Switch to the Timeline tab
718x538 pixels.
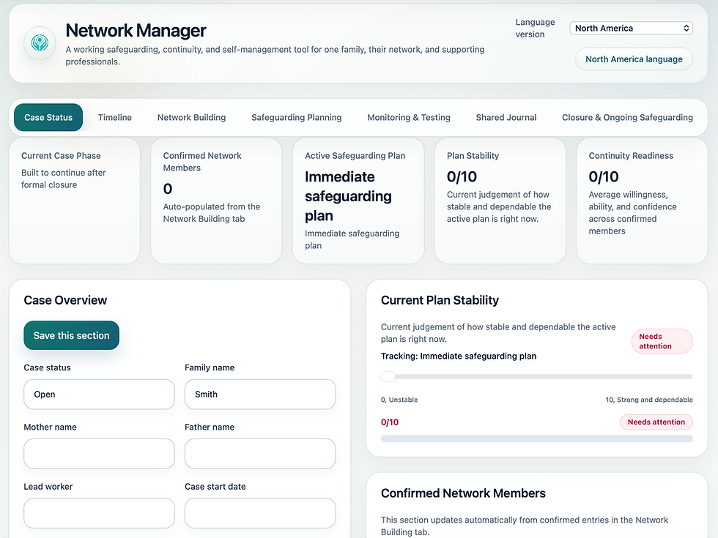click(x=114, y=117)
